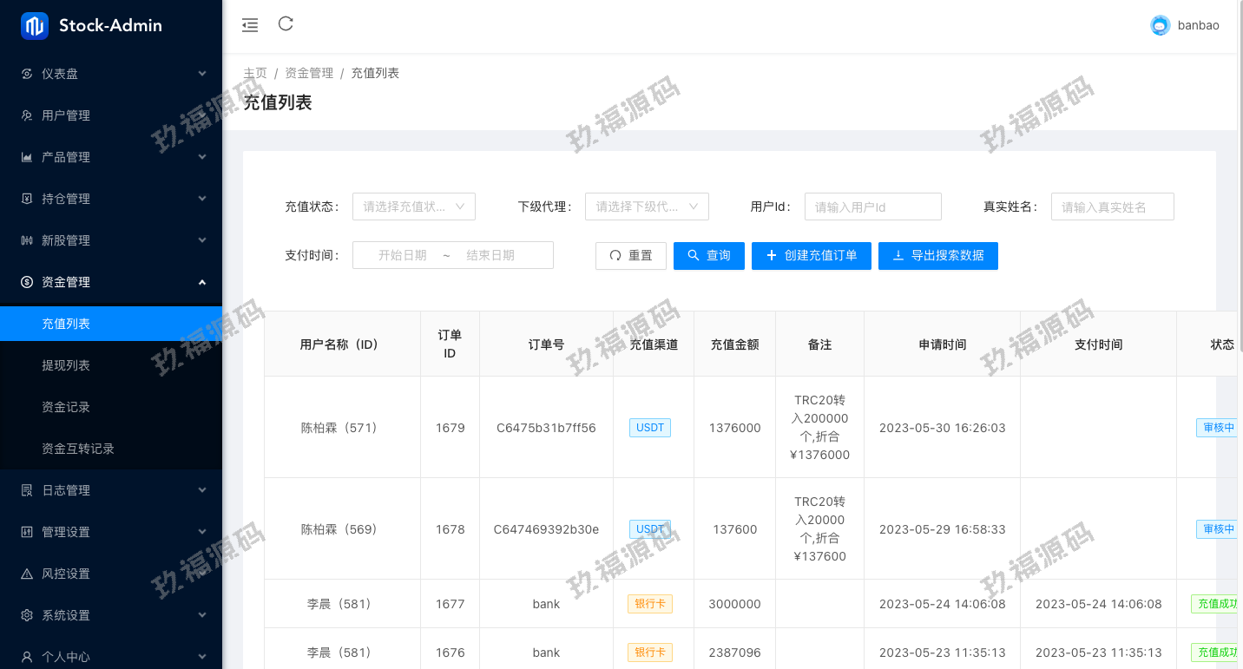Open 用户管理 from the sidebar

coord(66,115)
